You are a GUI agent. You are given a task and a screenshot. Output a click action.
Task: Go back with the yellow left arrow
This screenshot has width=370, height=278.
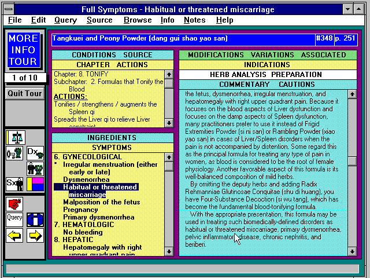click(x=15, y=235)
